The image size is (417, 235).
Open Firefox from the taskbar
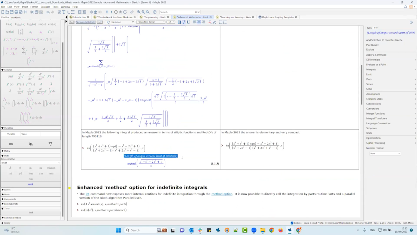click(280, 230)
